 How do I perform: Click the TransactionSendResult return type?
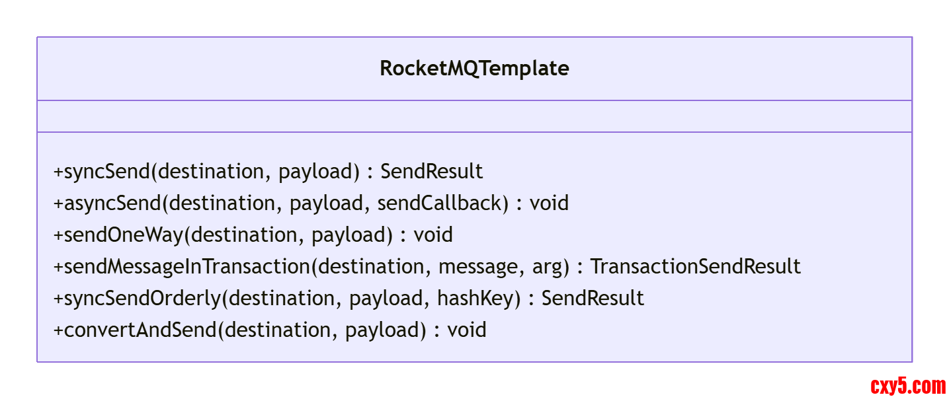click(695, 267)
